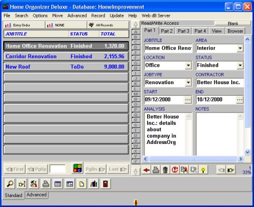Expand the STATUS dropdown showing Finished
The image size is (254, 207).
click(x=240, y=66)
